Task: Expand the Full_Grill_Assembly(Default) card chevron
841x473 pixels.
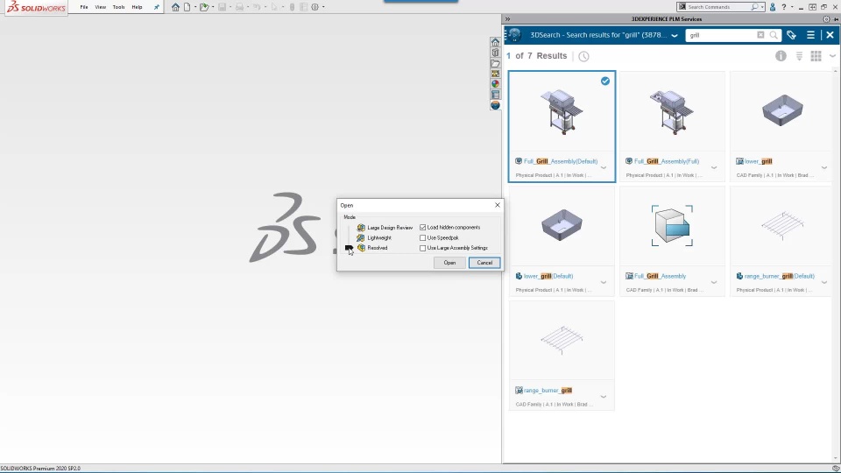Action: (x=604, y=168)
